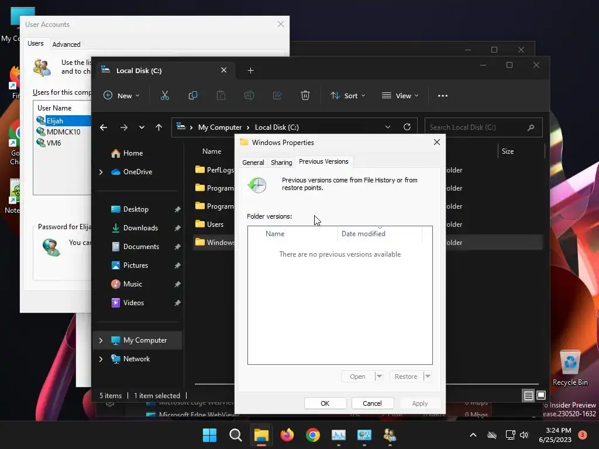Click Cancel in Windows Properties
The image size is (599, 449).
click(x=372, y=403)
